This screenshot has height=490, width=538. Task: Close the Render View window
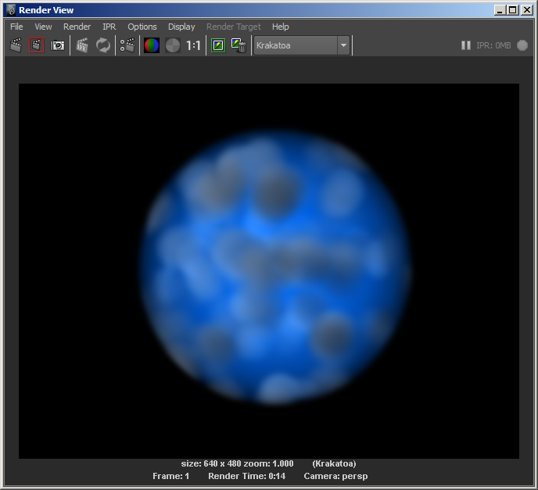click(x=527, y=10)
